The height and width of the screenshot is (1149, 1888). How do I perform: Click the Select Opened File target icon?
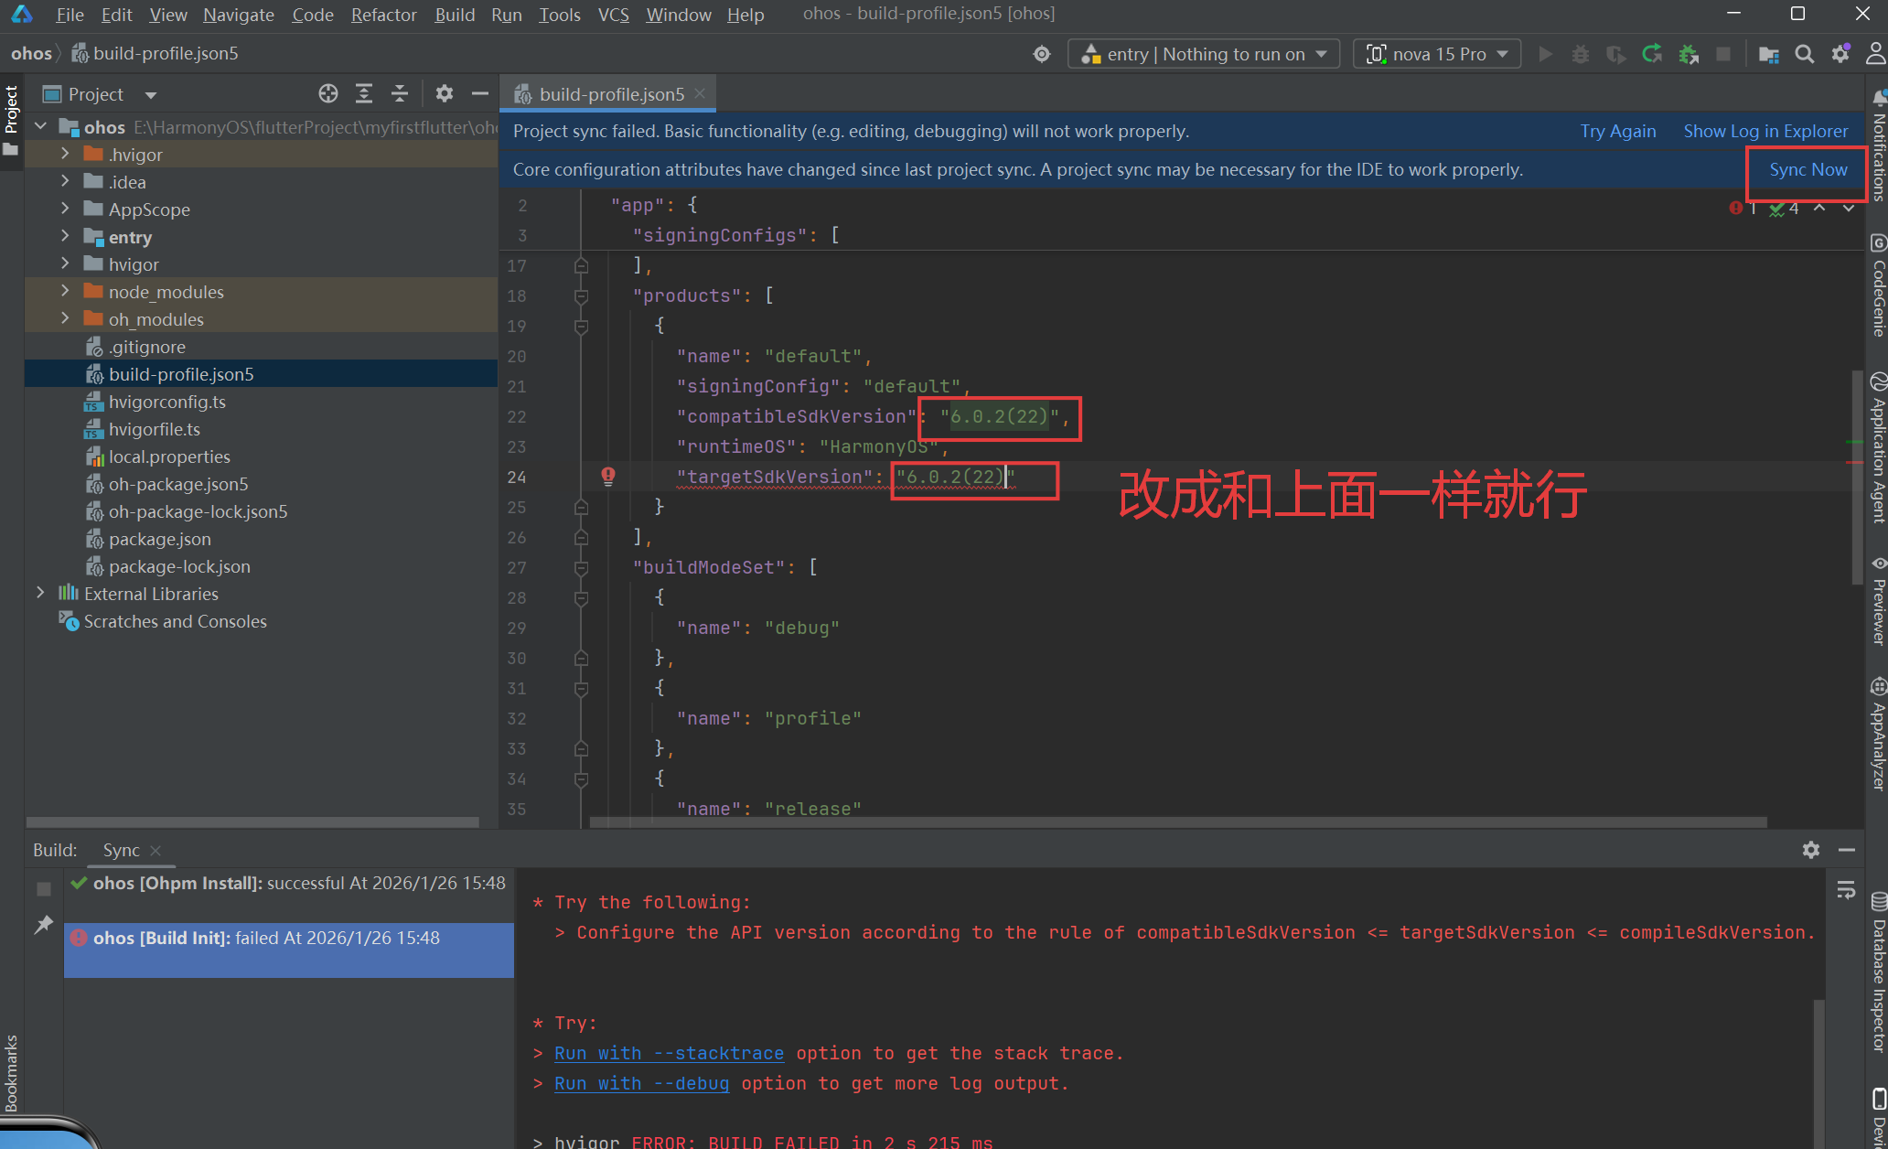(328, 94)
